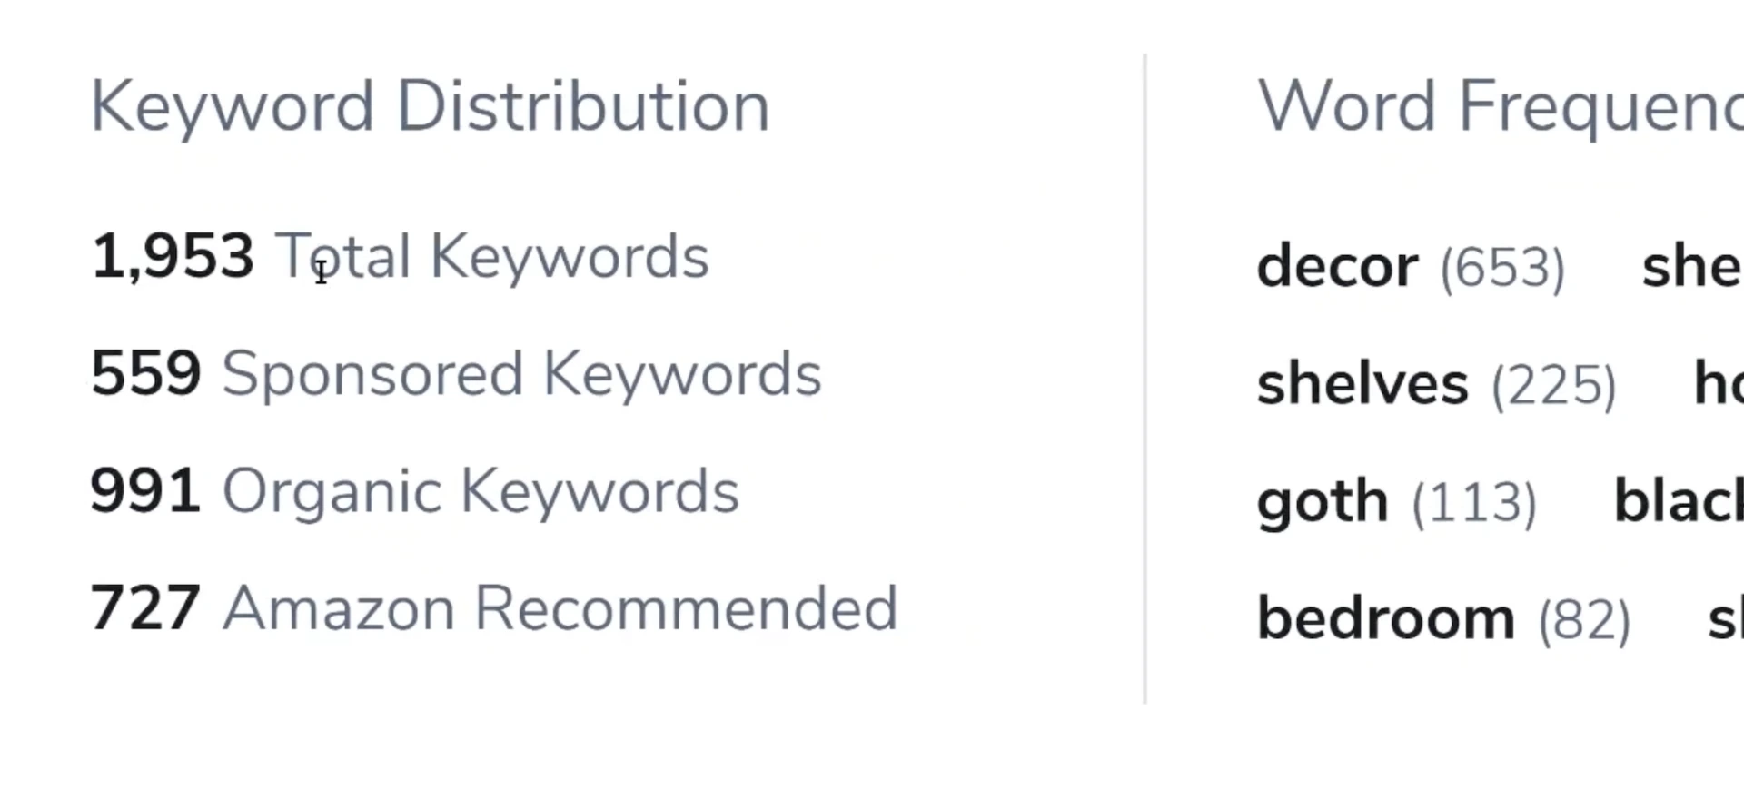Click the (653) count beside decor
Viewport: 1744px width, 809px height.
point(1502,269)
